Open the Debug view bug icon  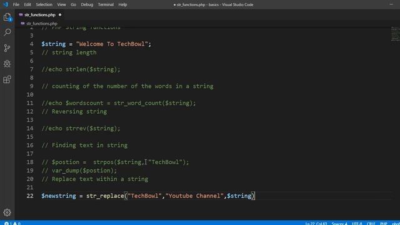coord(7,64)
